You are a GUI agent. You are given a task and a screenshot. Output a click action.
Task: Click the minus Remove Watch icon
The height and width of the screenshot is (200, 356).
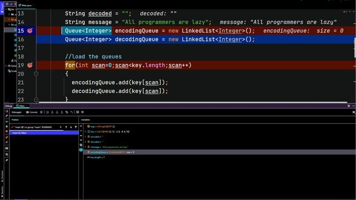81,131
